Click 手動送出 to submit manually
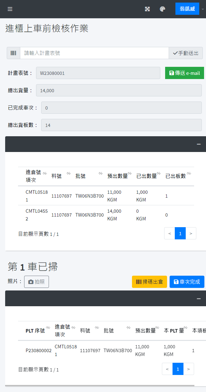Viewport: 206px width, 392px height. [186, 53]
